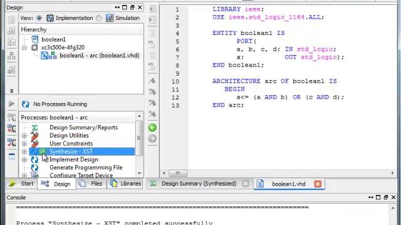401x225 pixels.
Task: Maximize the Console panel
Action: click(x=378, y=197)
